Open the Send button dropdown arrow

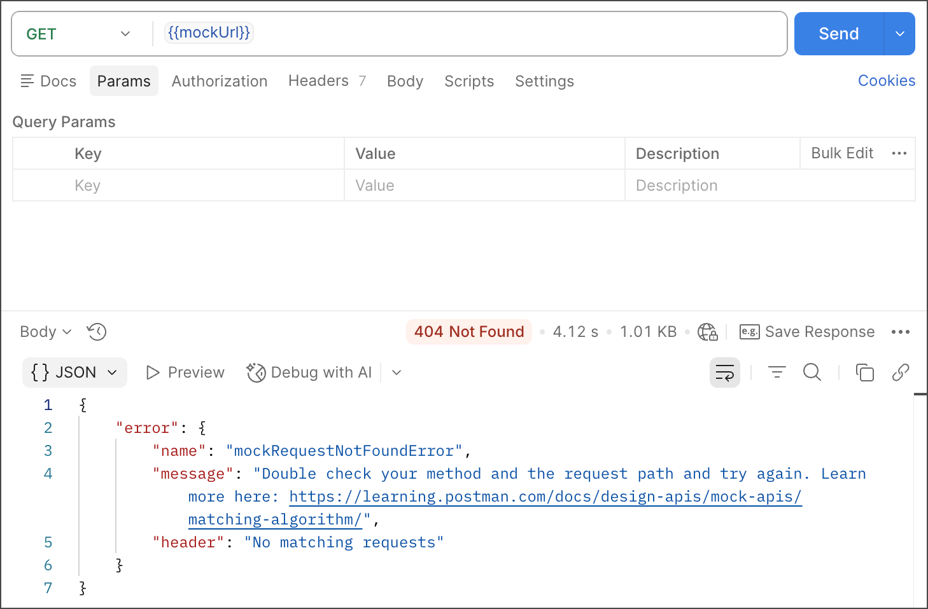coord(899,34)
